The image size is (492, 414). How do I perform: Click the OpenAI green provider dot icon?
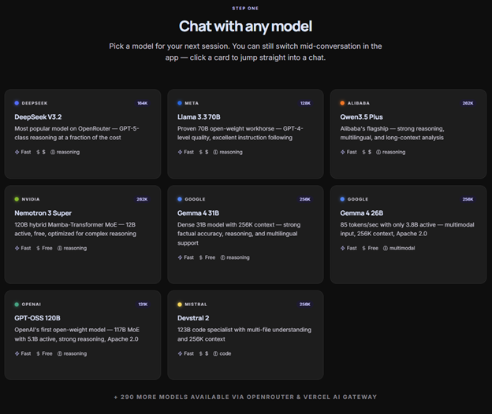(x=17, y=305)
